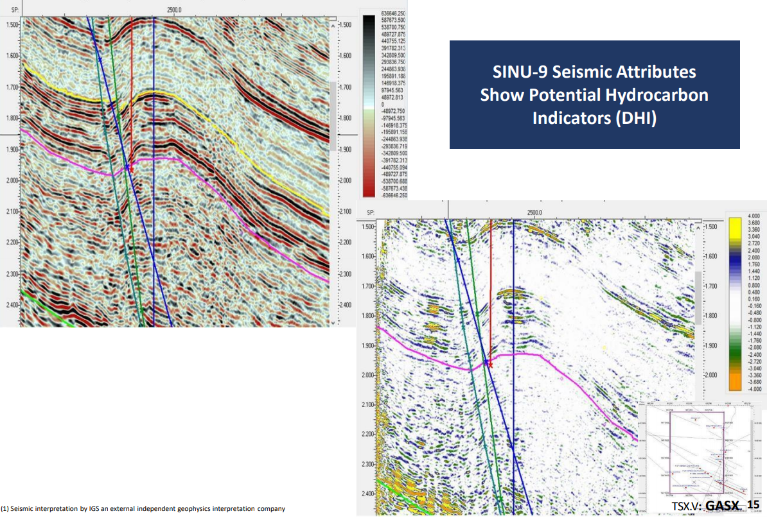Click the yellow-blue-green-orange attribute color bar
Screen dimensions: 767x518
[x=735, y=304]
